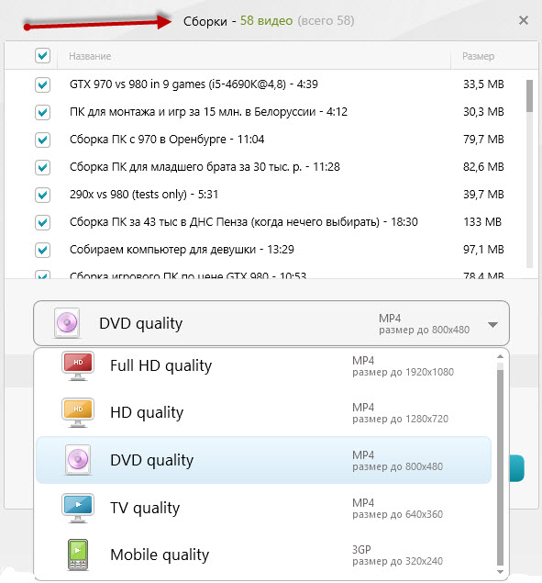Click the Название column header
Image resolution: width=542 pixels, height=583 pixels.
pos(90,56)
